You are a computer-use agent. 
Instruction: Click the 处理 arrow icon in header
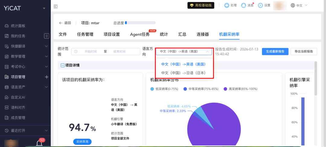point(227,5)
